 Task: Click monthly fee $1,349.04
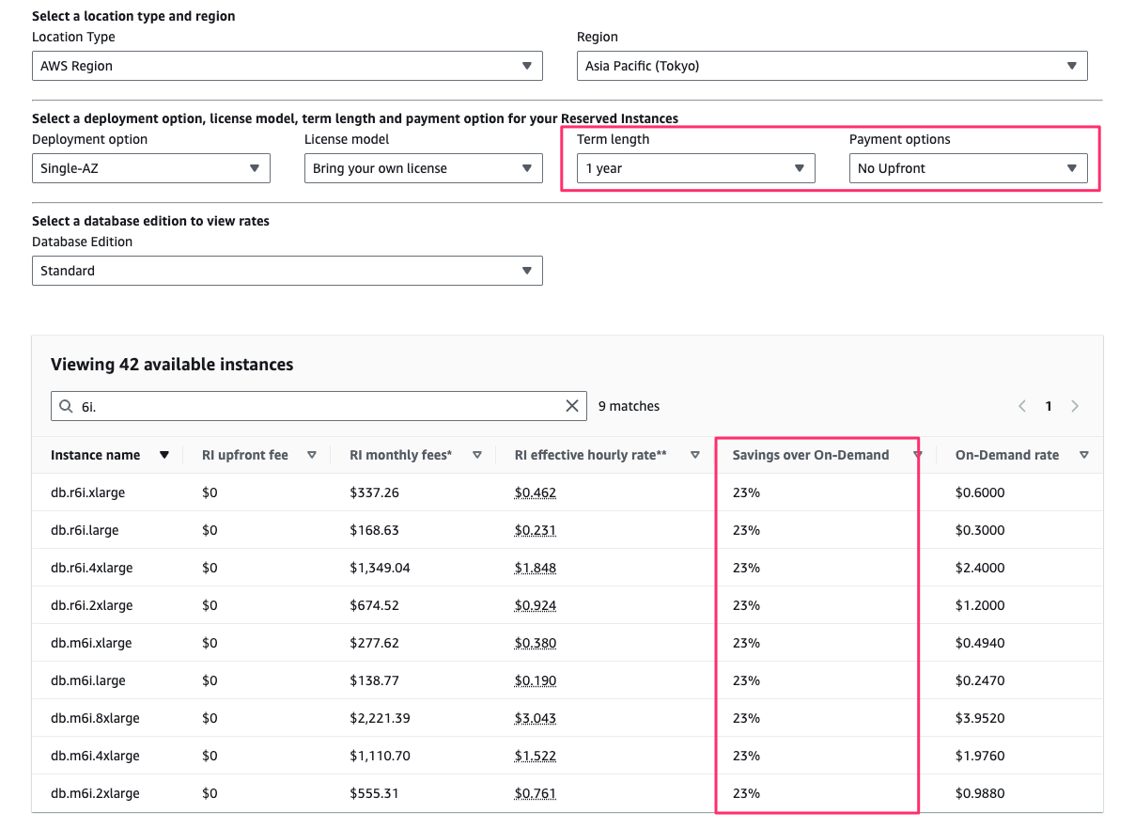(x=380, y=568)
